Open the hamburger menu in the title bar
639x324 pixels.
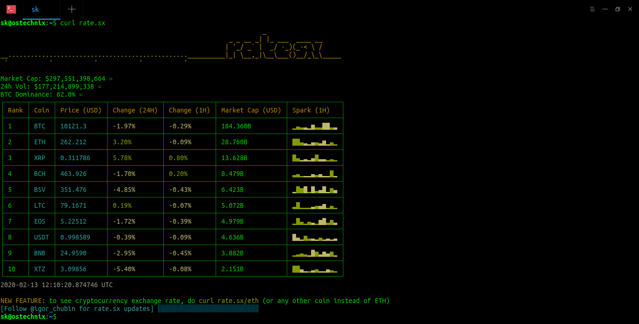point(592,9)
